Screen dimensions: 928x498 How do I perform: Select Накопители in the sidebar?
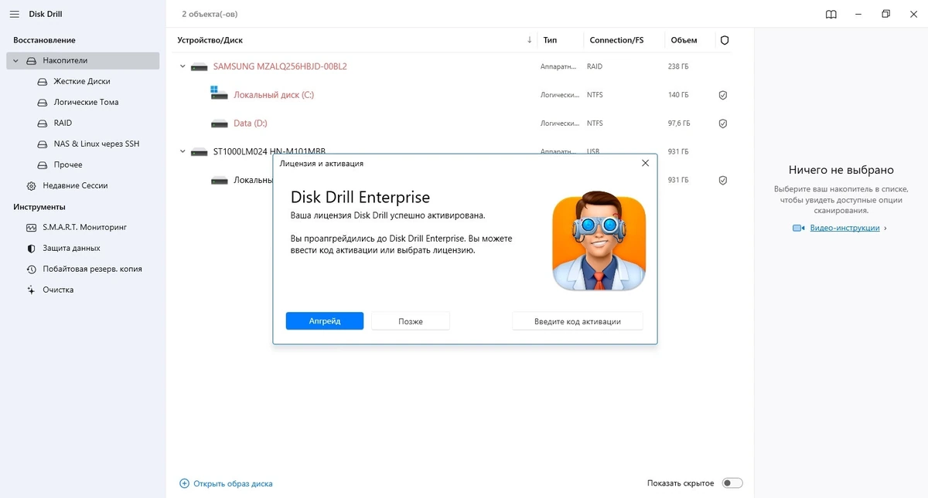coord(83,60)
